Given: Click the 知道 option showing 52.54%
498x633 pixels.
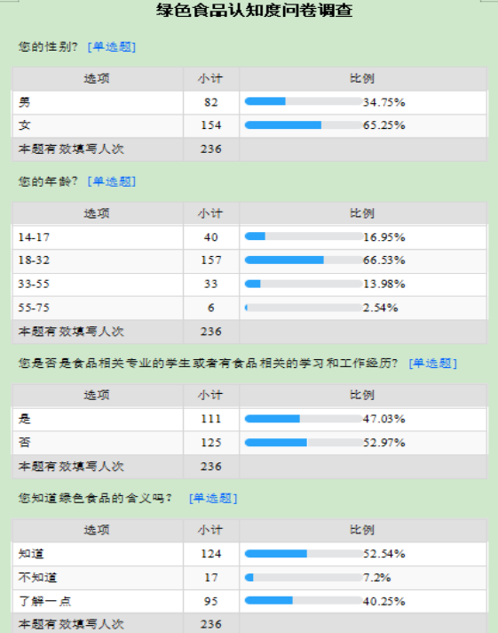Looking at the screenshot, I should [x=249, y=554].
